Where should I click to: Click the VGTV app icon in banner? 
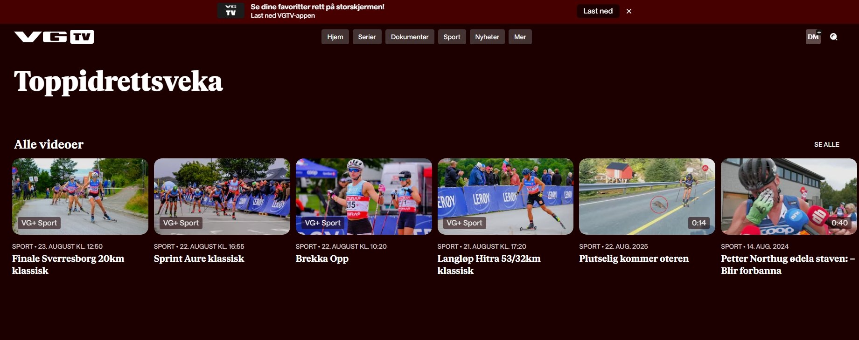[x=231, y=11]
